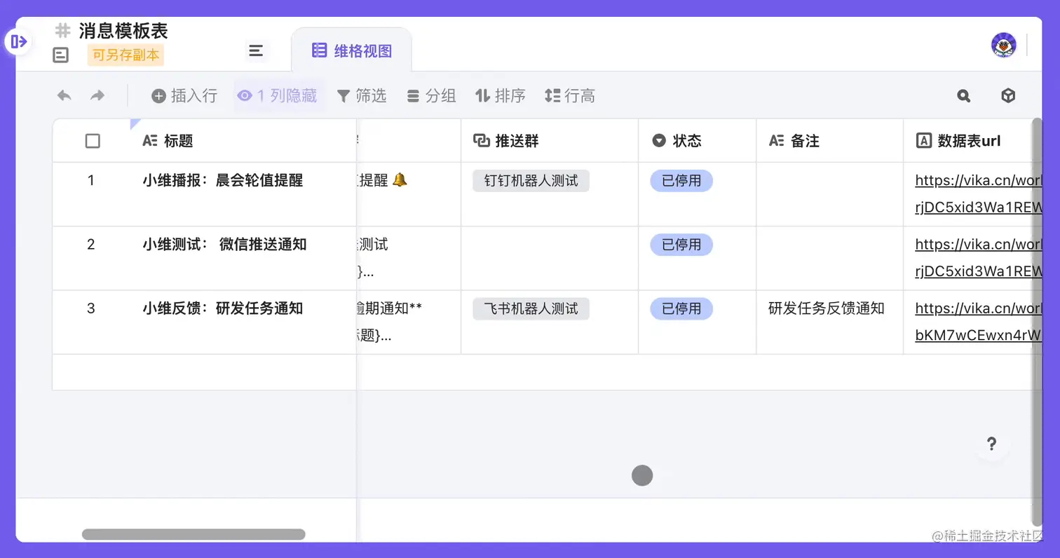Undo the last action
This screenshot has height=558, width=1060.
[x=64, y=95]
